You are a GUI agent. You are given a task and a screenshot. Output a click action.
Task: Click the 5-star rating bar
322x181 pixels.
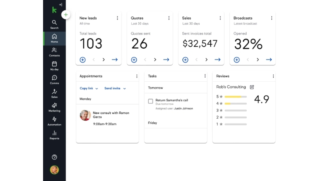click(x=235, y=97)
